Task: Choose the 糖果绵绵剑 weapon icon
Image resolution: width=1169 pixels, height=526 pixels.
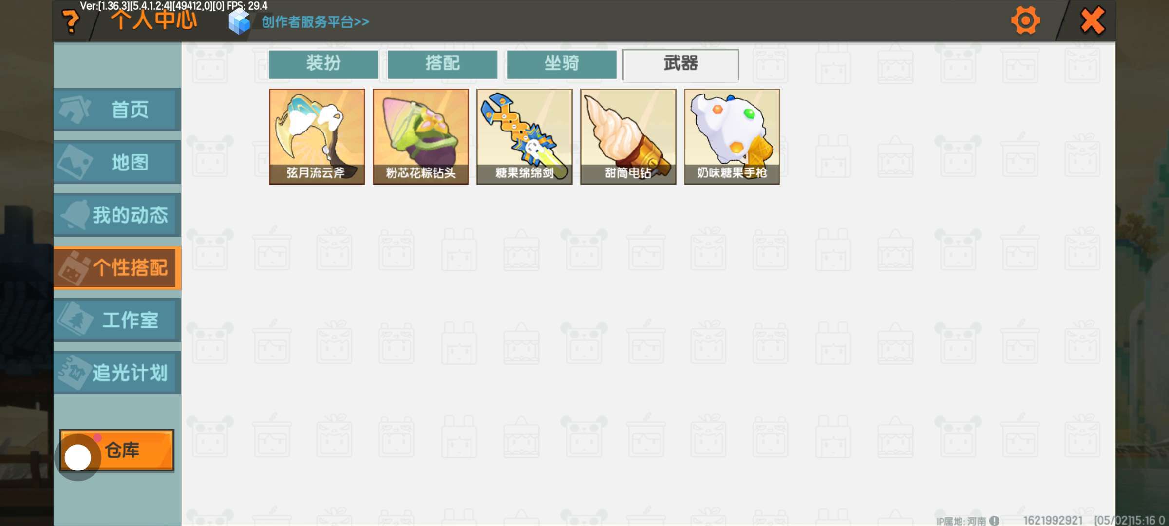Action: point(525,136)
